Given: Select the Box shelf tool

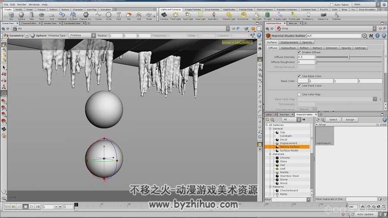Looking at the screenshot, I should tap(11, 16).
